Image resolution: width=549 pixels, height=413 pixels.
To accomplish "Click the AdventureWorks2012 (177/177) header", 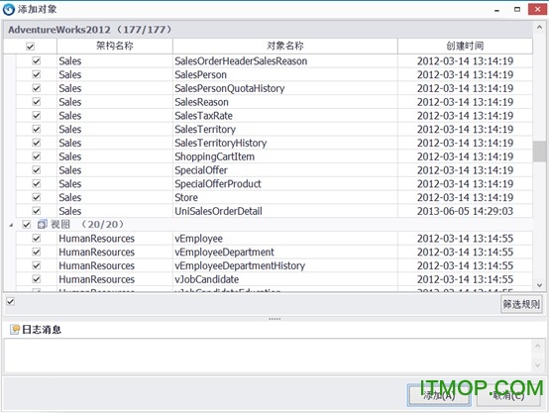I will tap(90, 30).
